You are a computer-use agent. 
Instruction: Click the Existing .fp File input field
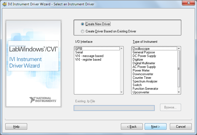(x=114, y=108)
